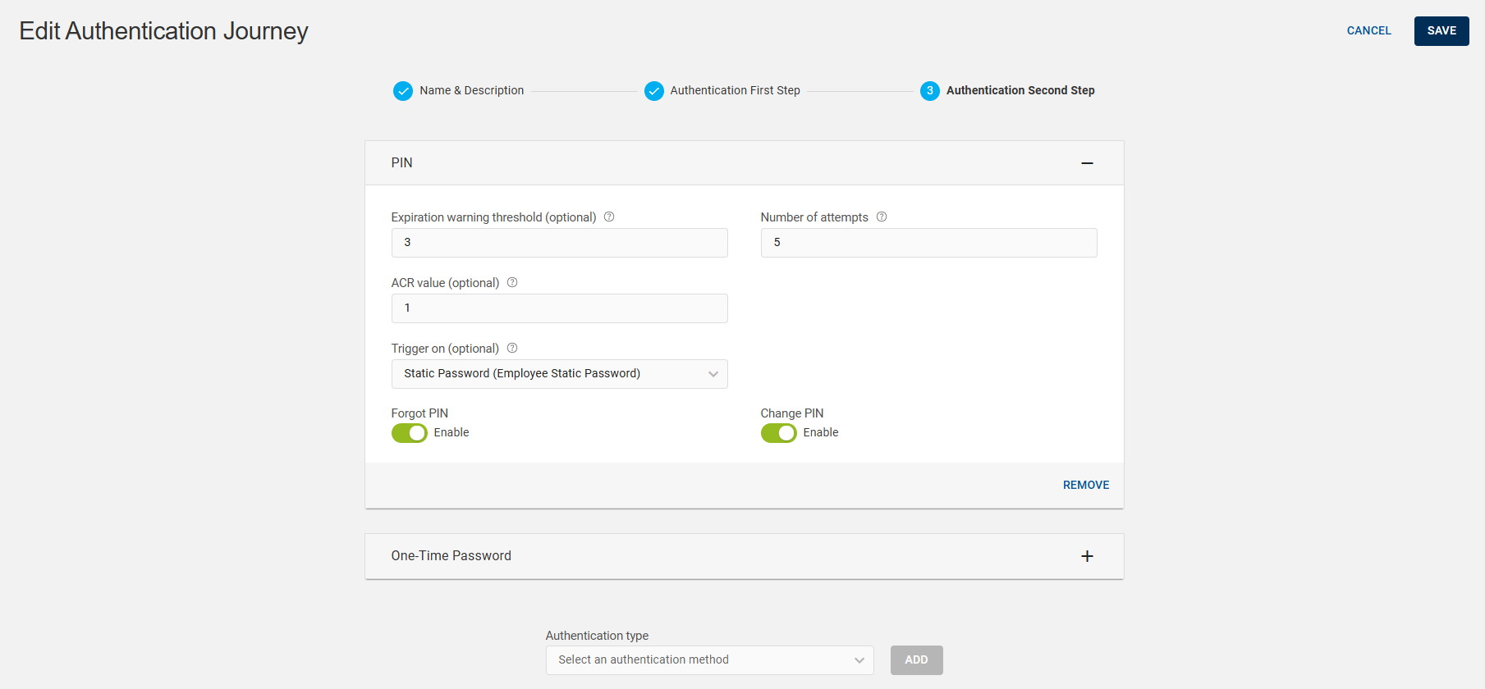The image size is (1485, 689).
Task: Expand the One-Time Password panel
Action: pyautogui.click(x=1087, y=556)
